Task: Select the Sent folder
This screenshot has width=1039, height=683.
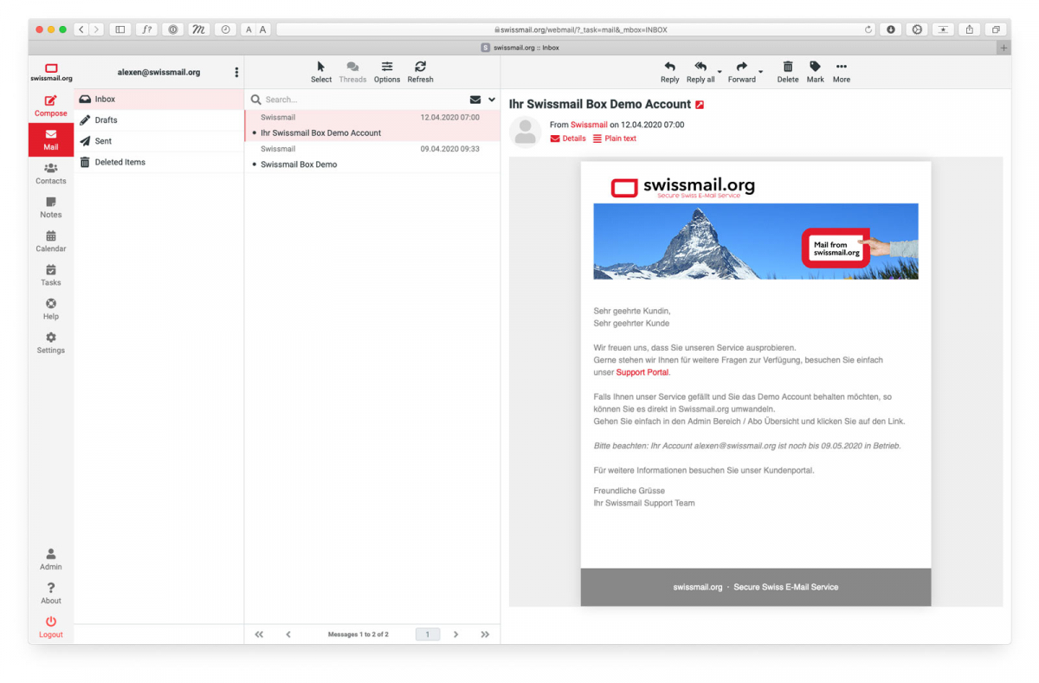Action: pos(159,141)
